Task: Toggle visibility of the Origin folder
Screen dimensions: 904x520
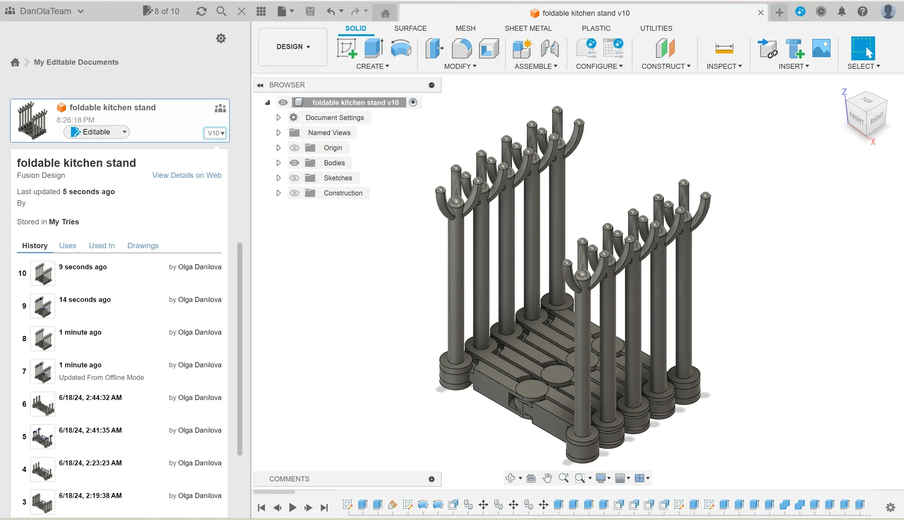Action: point(294,148)
